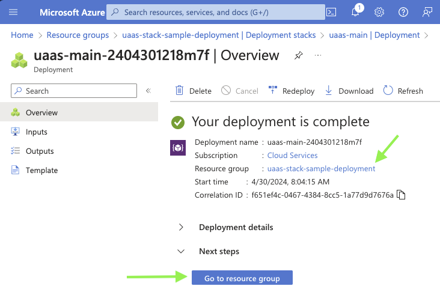
Task: Copy the Correlation ID to clipboard
Action: pyautogui.click(x=401, y=195)
